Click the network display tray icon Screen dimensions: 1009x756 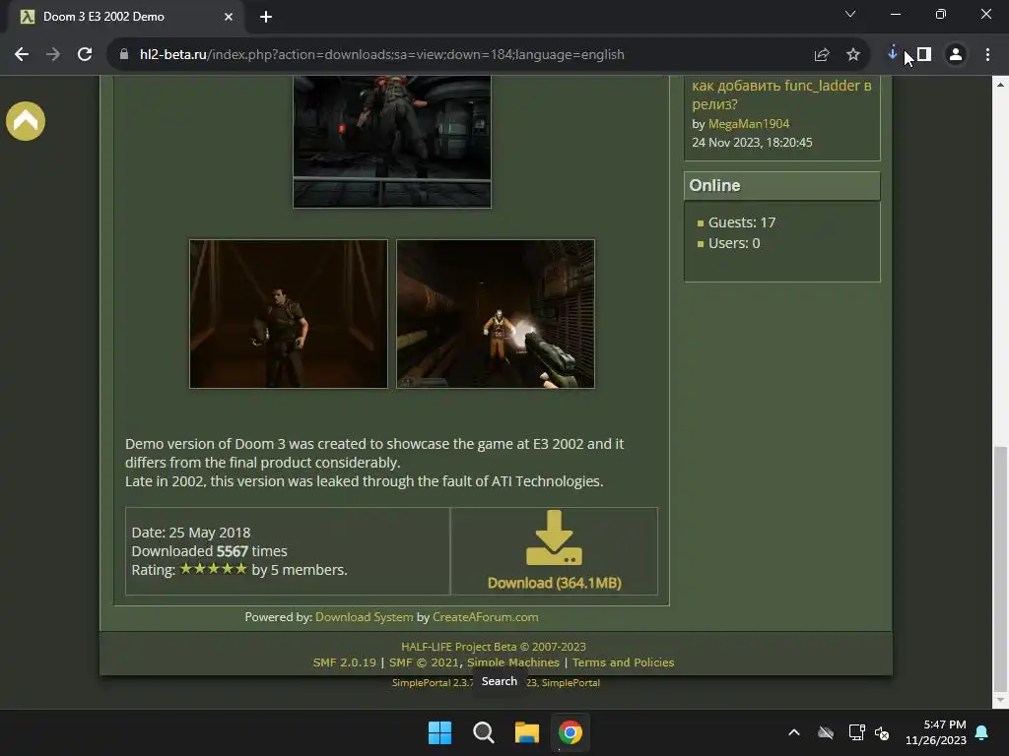[856, 732]
